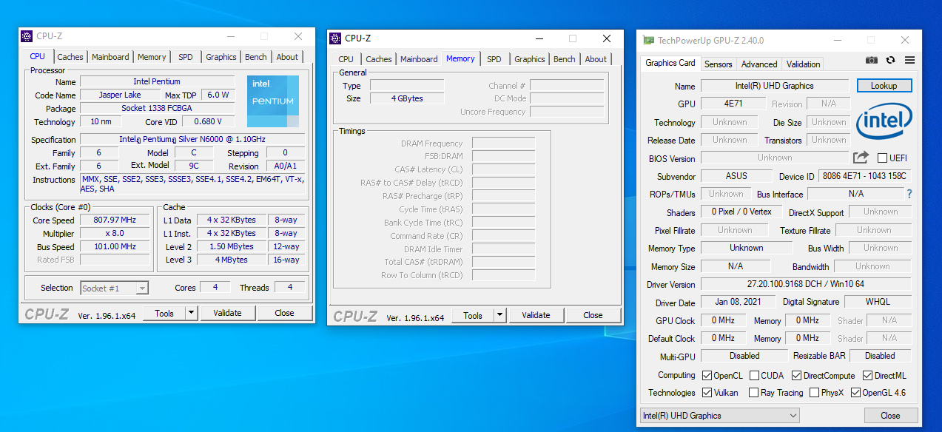The width and height of the screenshot is (942, 432).
Task: Select the GPU-Z Graphics Card tab
Action: click(670, 63)
